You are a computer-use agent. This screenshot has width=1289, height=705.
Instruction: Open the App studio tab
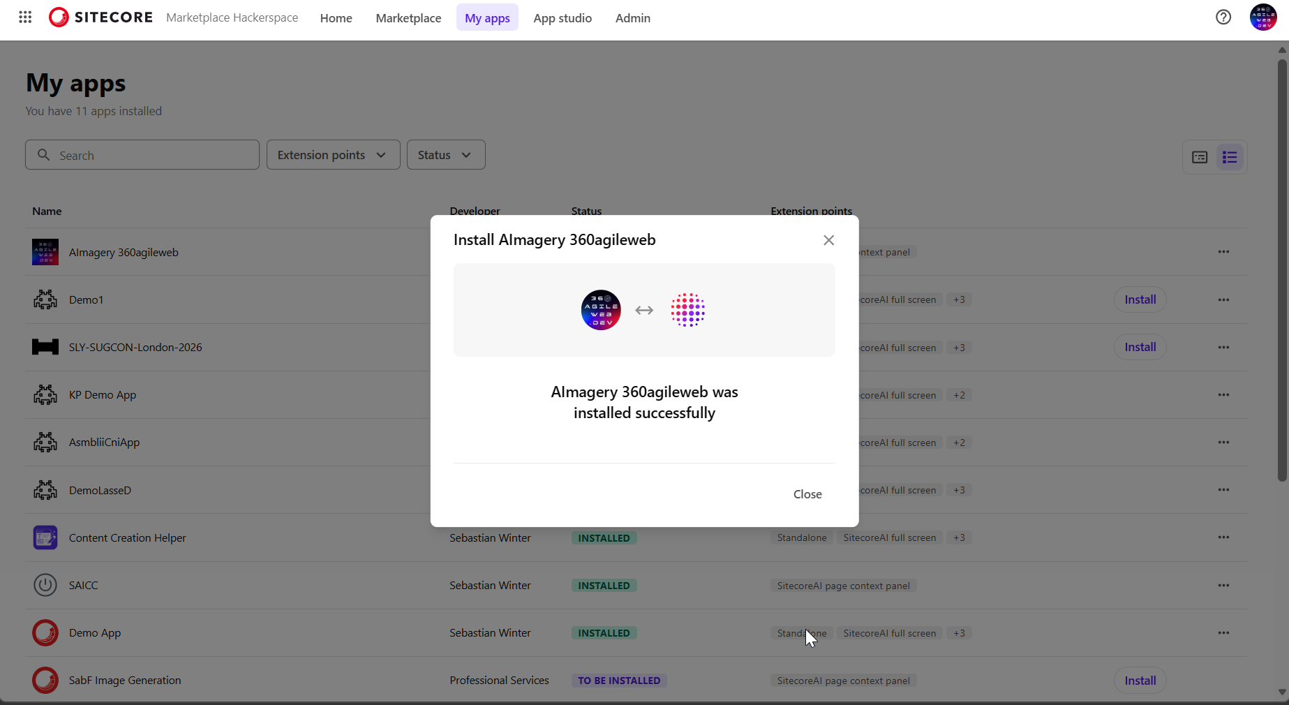[x=562, y=18]
